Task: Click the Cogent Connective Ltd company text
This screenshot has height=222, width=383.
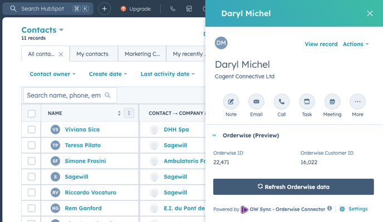Action: click(244, 77)
